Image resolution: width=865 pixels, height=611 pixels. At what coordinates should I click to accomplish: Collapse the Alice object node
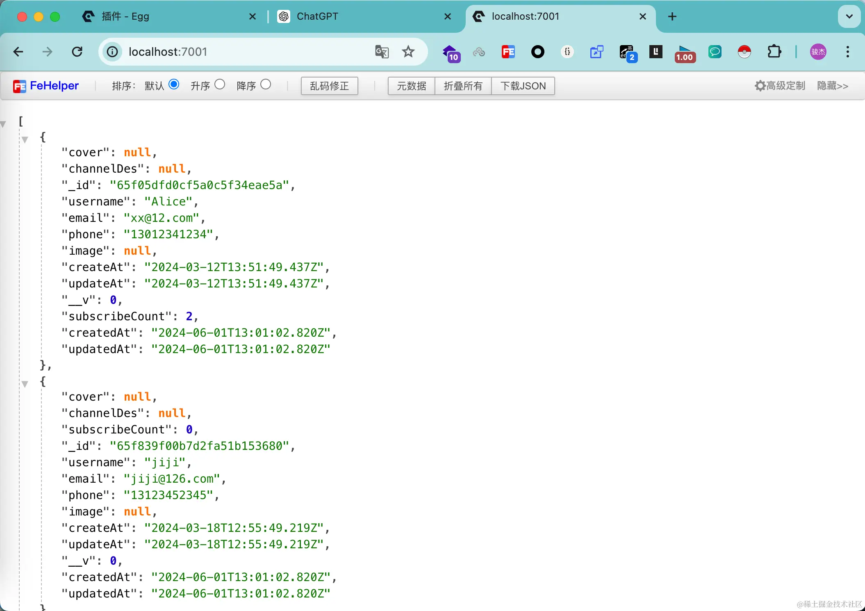[25, 140]
